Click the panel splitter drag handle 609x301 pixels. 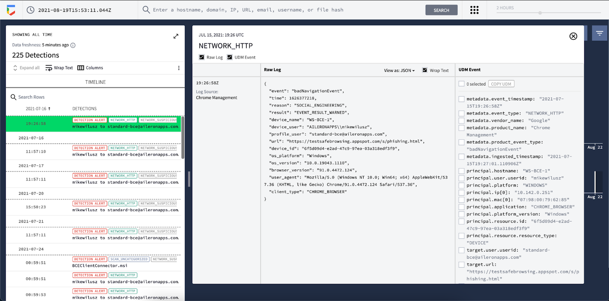pyautogui.click(x=189, y=179)
